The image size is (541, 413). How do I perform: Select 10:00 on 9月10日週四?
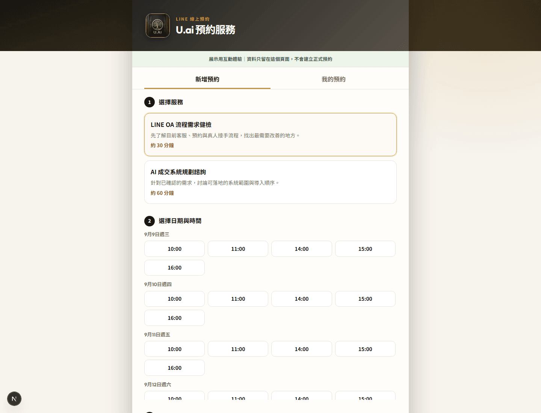[174, 299]
